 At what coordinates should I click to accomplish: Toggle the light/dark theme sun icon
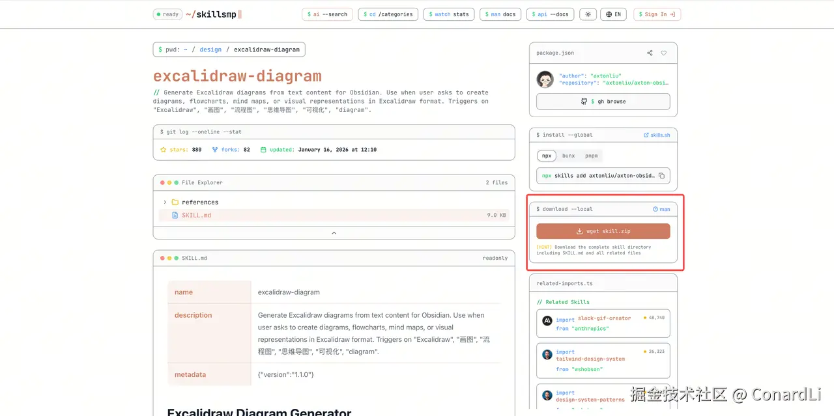click(x=588, y=14)
